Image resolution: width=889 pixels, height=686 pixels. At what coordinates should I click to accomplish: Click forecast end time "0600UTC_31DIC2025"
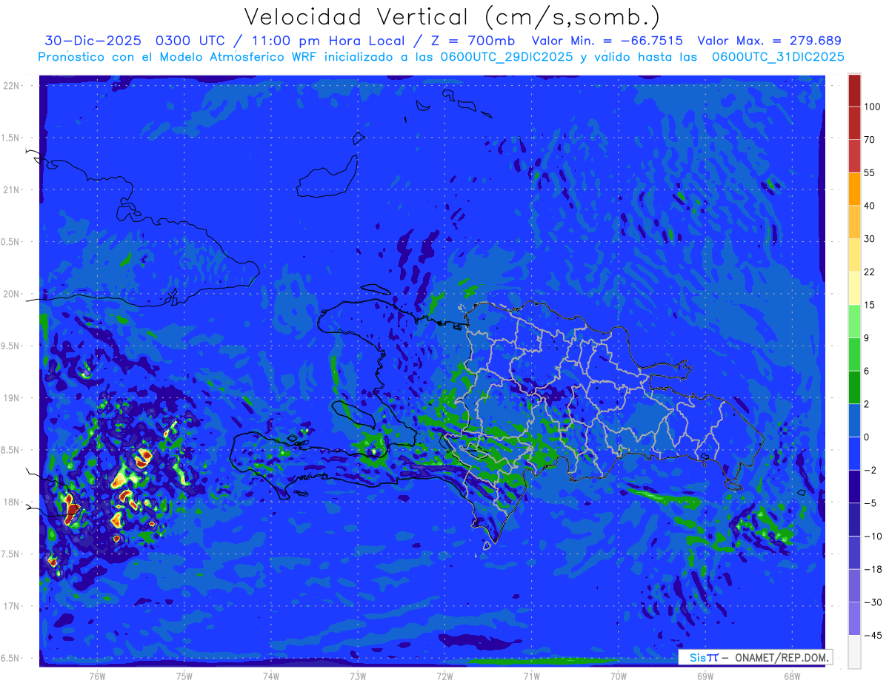[778, 57]
